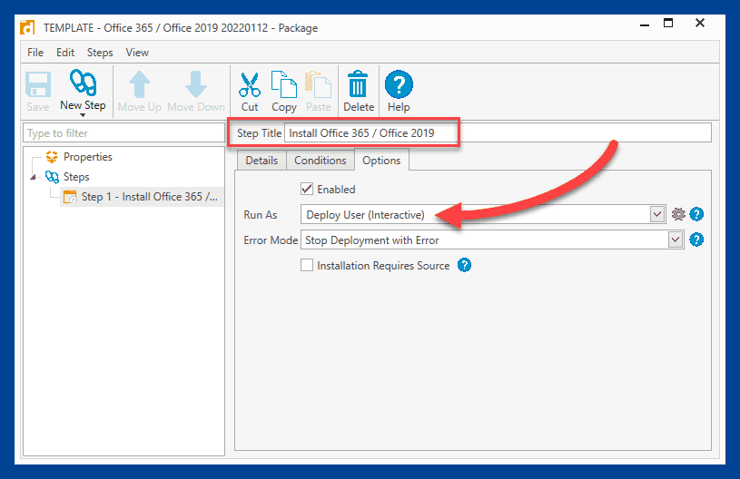Click the Properties tree icon
The width and height of the screenshot is (740, 479).
coord(52,157)
